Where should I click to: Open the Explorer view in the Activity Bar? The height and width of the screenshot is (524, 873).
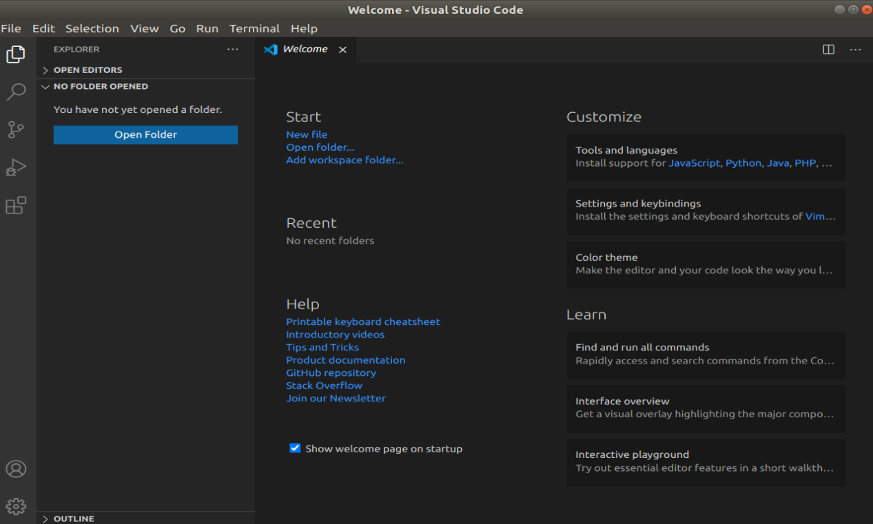[x=15, y=54]
